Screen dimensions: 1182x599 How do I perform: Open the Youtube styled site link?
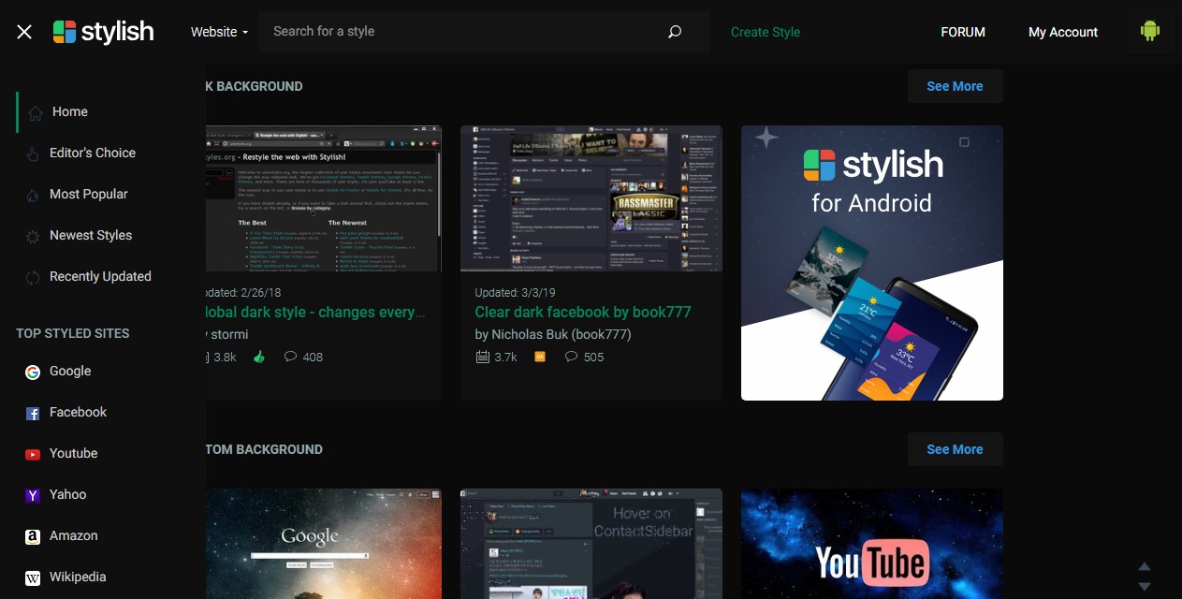[74, 453]
